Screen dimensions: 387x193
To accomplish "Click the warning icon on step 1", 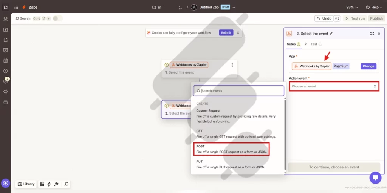I will click(167, 65).
